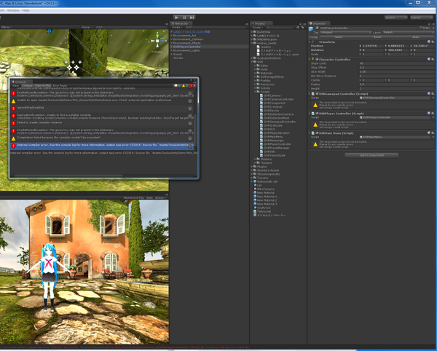Open the Tag dropdown in the Inspector
This screenshot has width=437, height=351.
tap(345, 32)
